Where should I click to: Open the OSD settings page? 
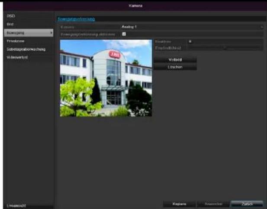[10, 16]
